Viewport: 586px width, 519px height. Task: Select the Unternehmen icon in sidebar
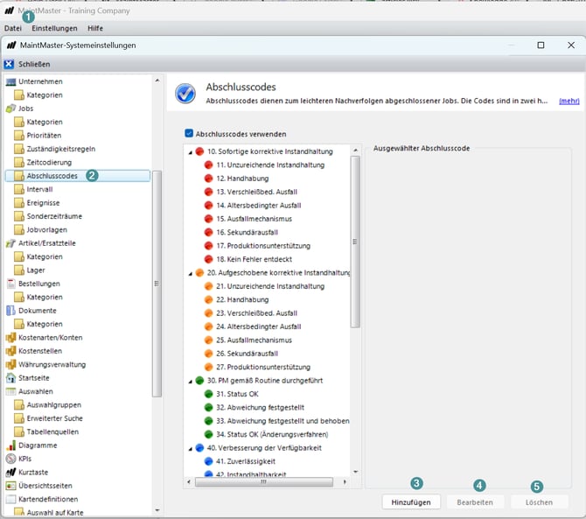[x=11, y=81]
